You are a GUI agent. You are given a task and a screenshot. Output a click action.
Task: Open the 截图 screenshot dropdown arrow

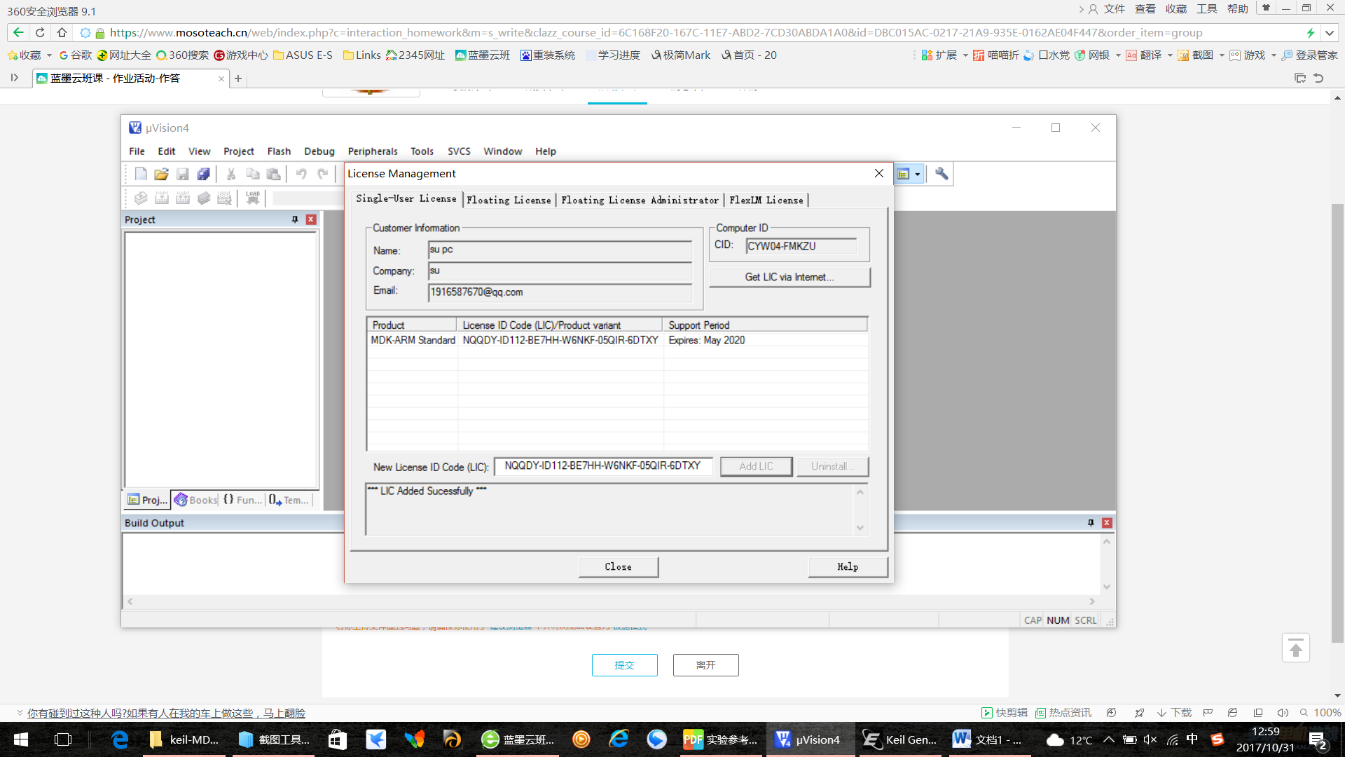tap(1222, 55)
